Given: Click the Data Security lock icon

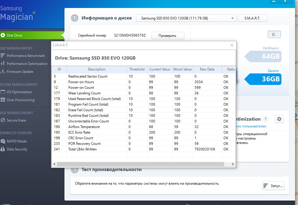Looking at the screenshot, I should point(3,149).
